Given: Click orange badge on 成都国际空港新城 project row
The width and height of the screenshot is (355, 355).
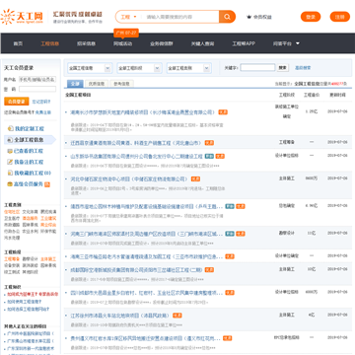Looking at the screenshot, I should 209,269.
